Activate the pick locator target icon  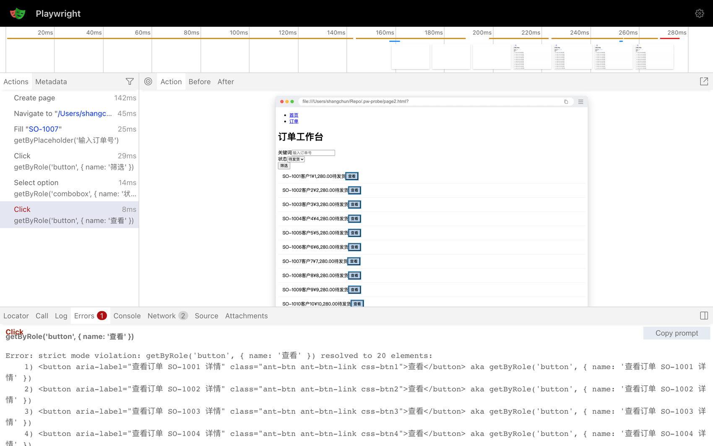pyautogui.click(x=148, y=81)
